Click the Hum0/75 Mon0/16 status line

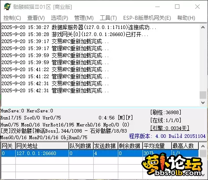tap(65, 125)
